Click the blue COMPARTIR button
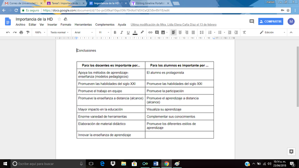299x168 pixels. click(x=271, y=21)
